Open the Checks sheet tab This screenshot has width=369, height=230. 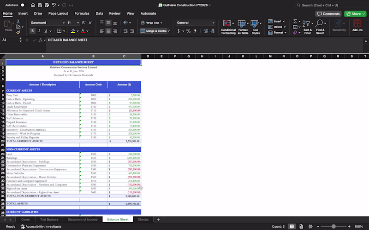143,219
